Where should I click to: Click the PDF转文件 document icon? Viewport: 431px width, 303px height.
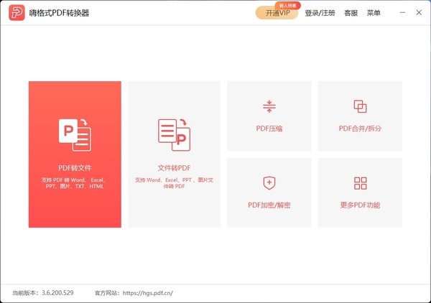pos(75,134)
